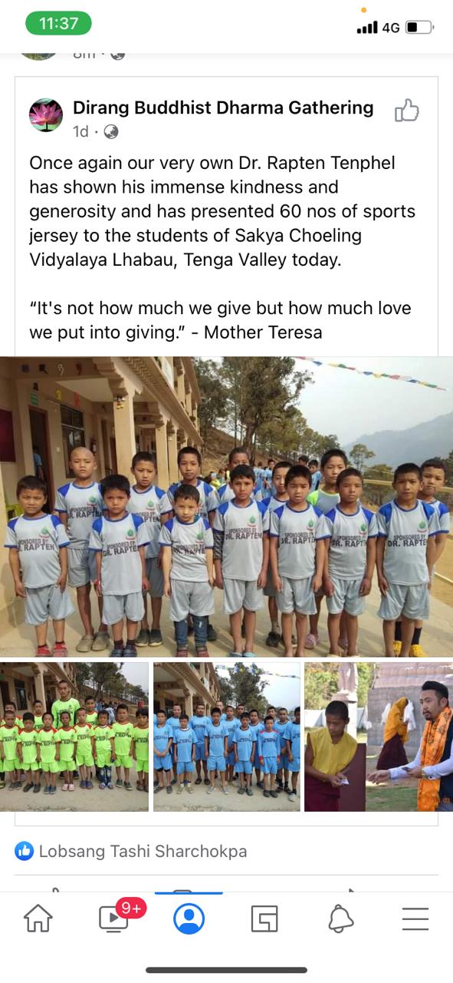Open the blue jersey students photo
453x983 pixels.
(227, 737)
